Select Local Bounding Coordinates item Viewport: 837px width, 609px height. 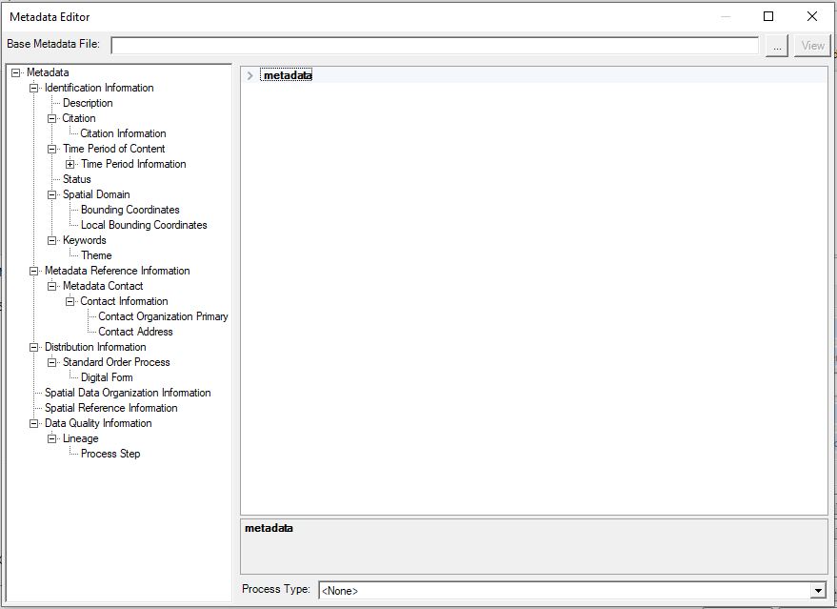tap(144, 225)
